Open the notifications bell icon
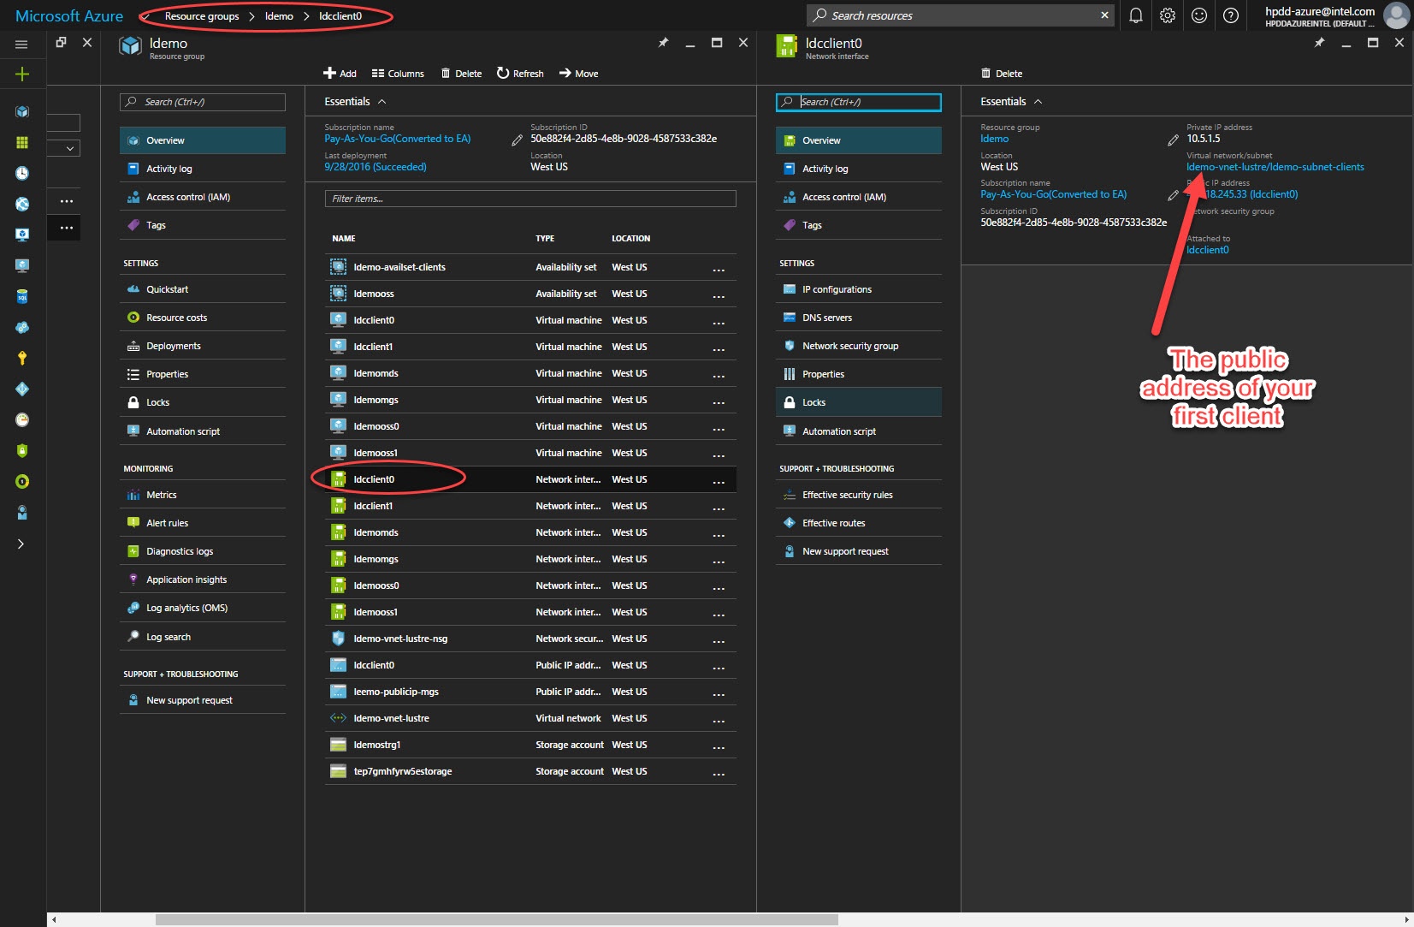Viewport: 1414px width, 927px height. pos(1136,15)
